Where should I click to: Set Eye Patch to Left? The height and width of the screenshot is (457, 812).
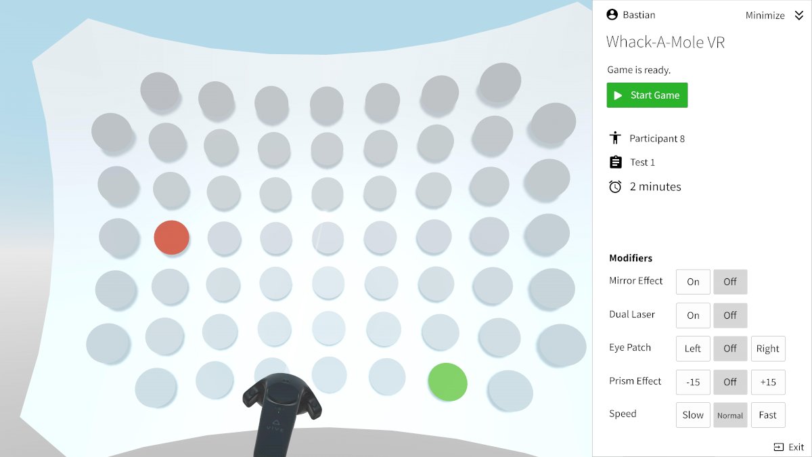(x=693, y=348)
